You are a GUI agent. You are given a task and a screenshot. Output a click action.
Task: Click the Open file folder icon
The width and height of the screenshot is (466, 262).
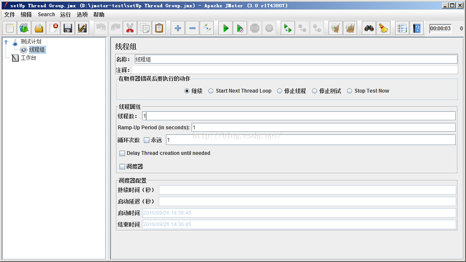[39, 28]
